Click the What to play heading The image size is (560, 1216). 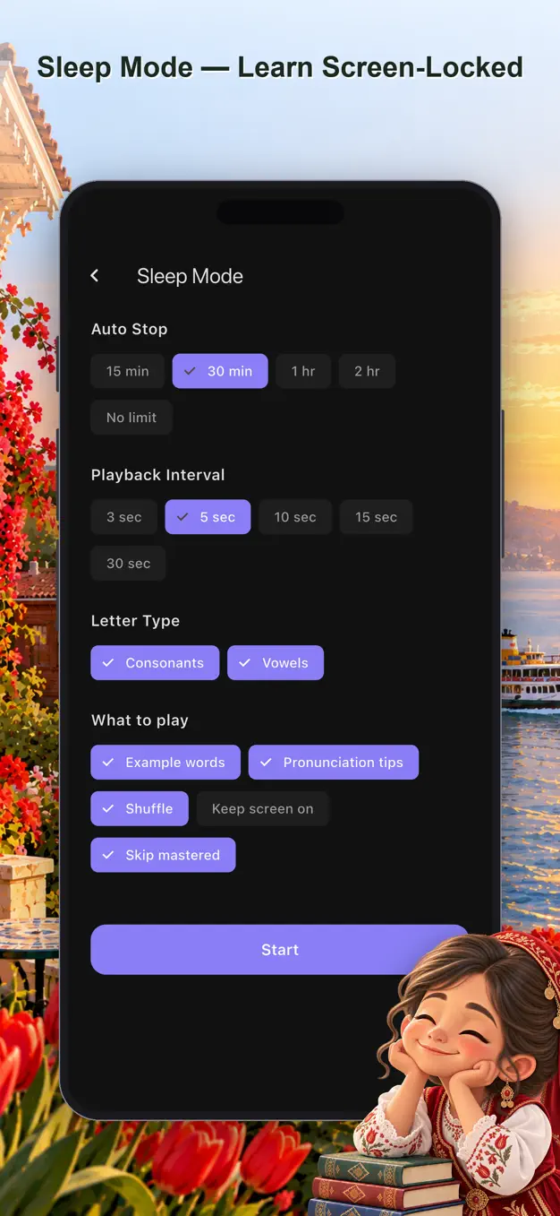click(x=140, y=720)
